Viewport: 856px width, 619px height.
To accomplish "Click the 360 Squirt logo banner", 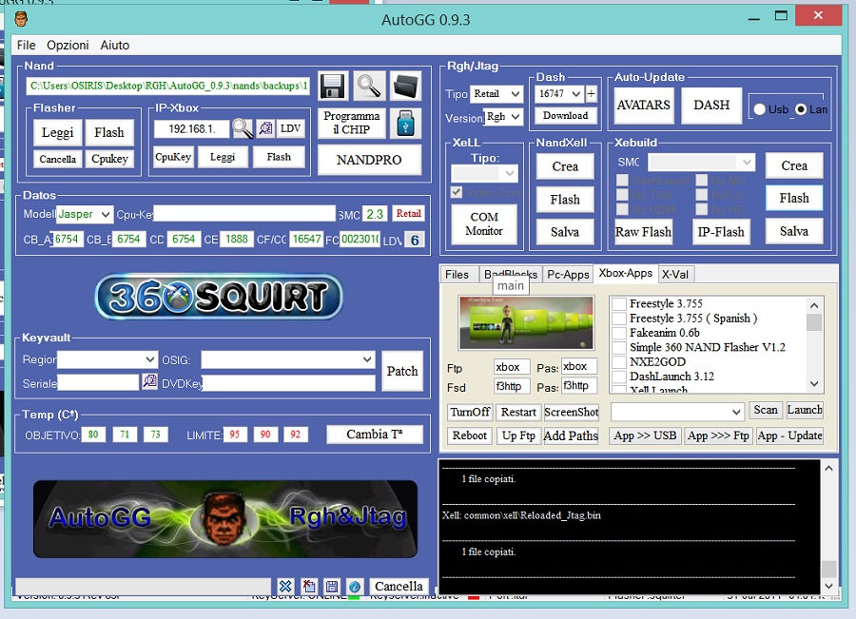I will coord(219,297).
